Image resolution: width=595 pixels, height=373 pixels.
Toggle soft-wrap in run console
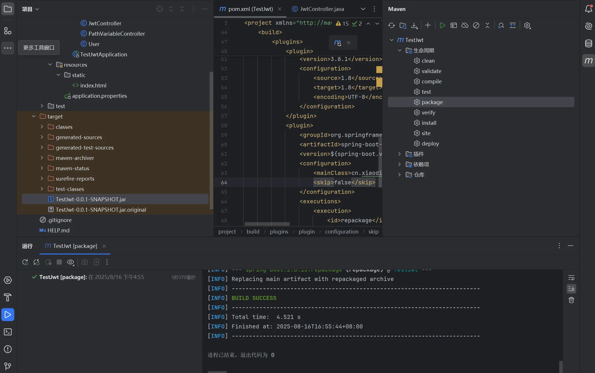pos(571,278)
